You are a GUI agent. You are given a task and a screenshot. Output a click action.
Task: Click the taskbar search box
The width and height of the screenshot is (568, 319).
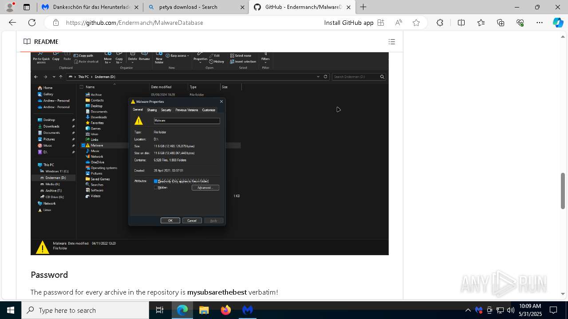85,310
